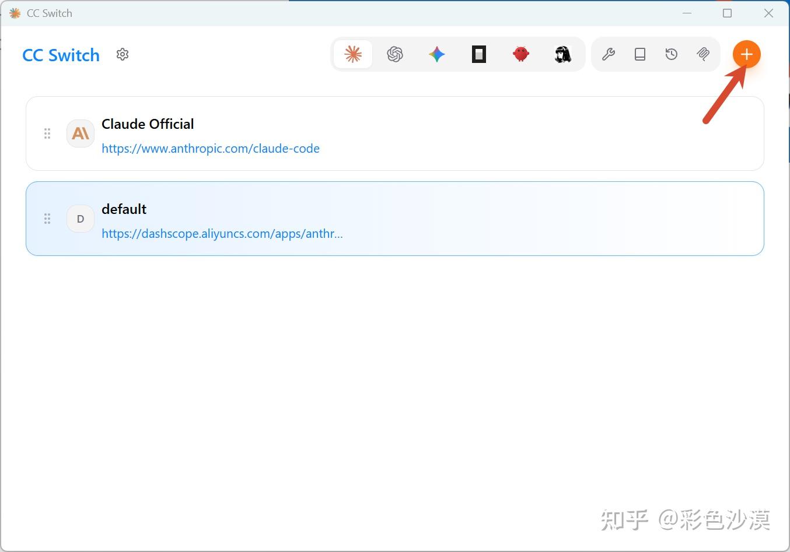Open settings via the gear icon
The width and height of the screenshot is (790, 552).
123,54
